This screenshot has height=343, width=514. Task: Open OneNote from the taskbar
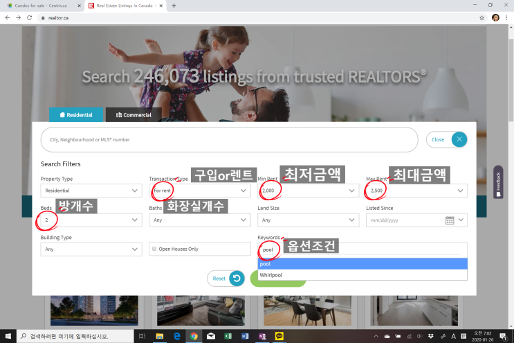(262, 336)
